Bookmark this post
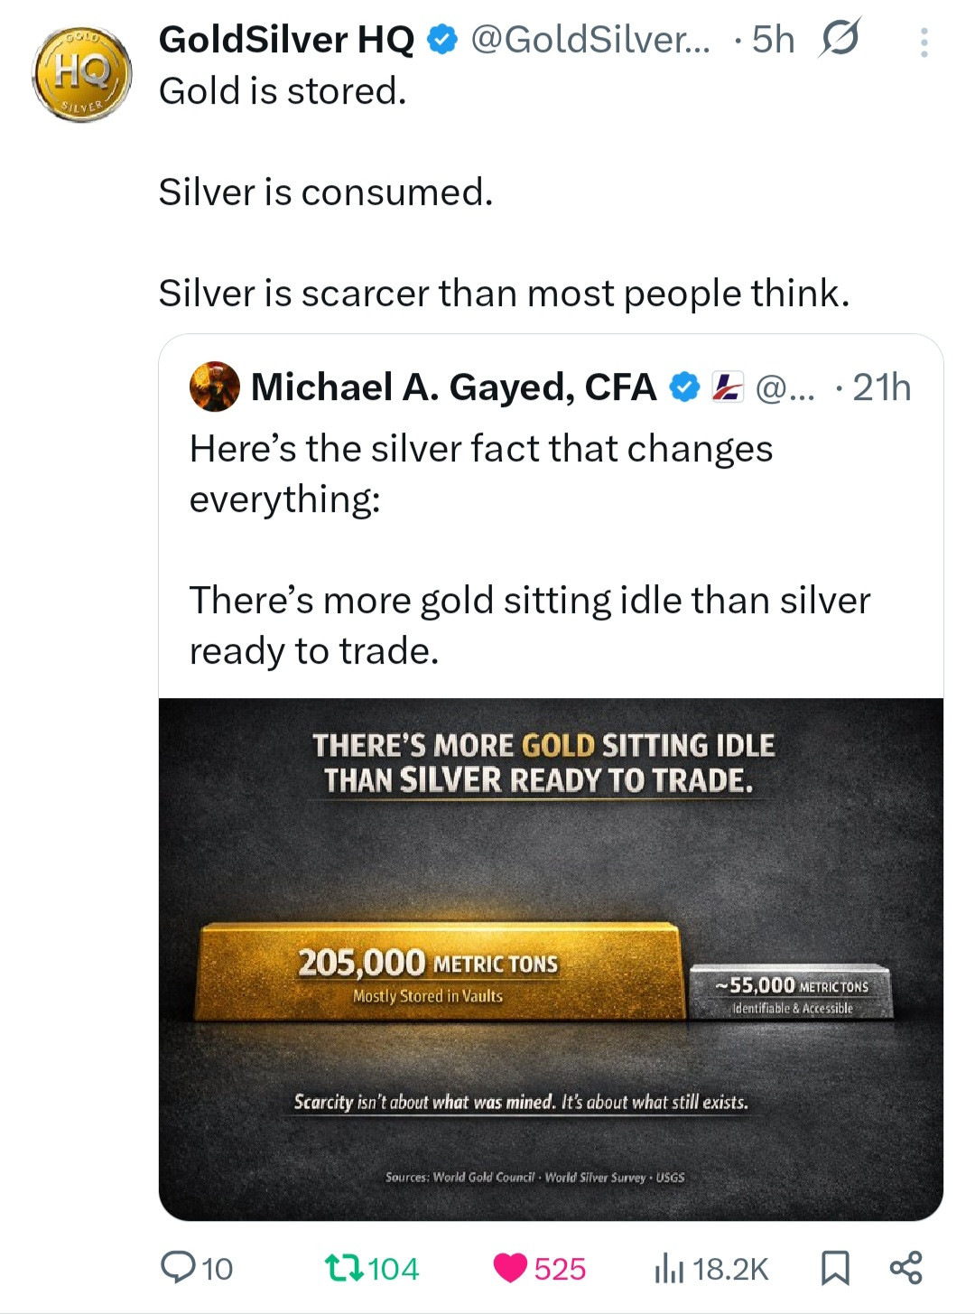 (835, 1268)
